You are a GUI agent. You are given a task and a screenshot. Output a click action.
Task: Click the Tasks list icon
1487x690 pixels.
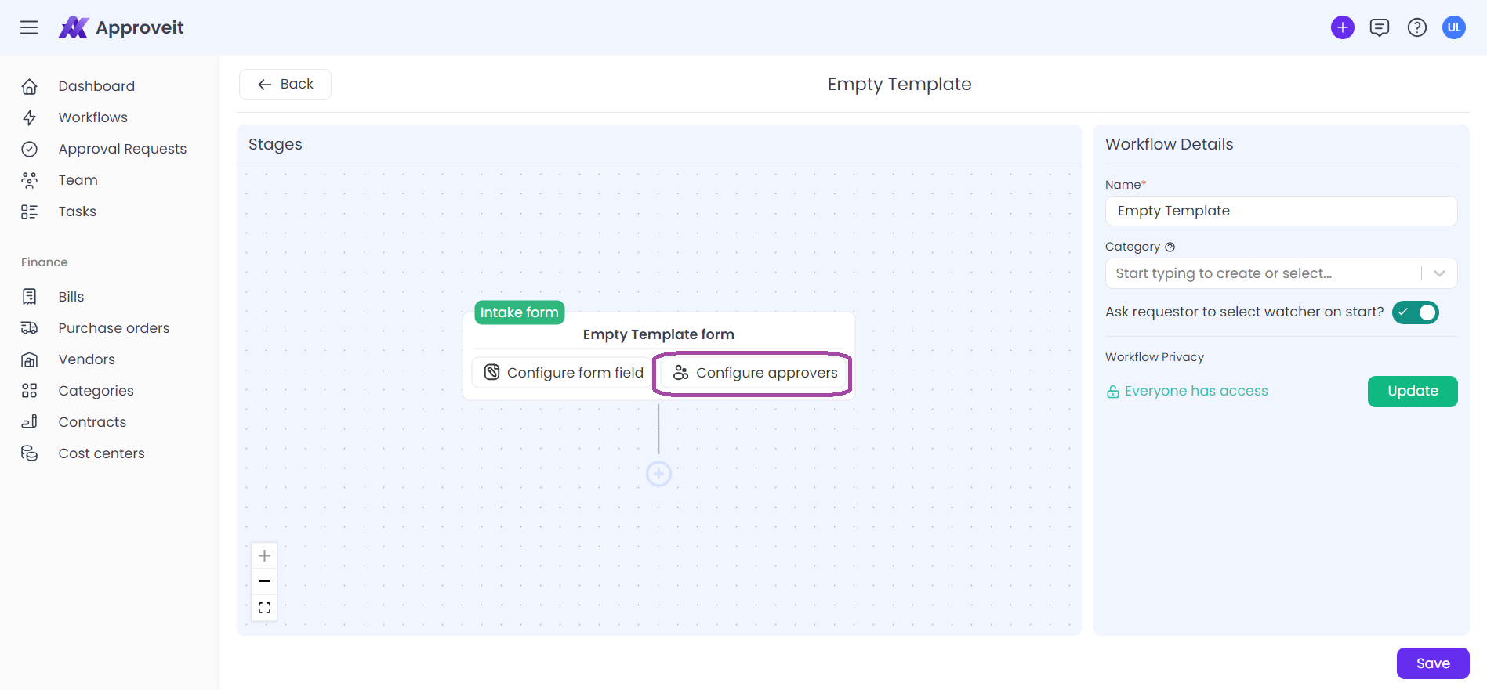tap(30, 211)
